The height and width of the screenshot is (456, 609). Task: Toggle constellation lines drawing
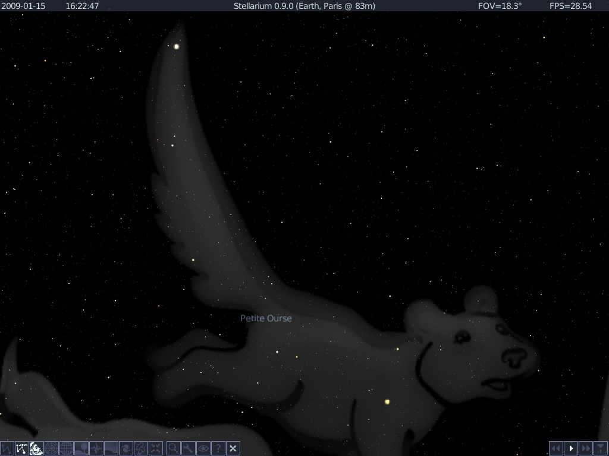tap(7, 449)
